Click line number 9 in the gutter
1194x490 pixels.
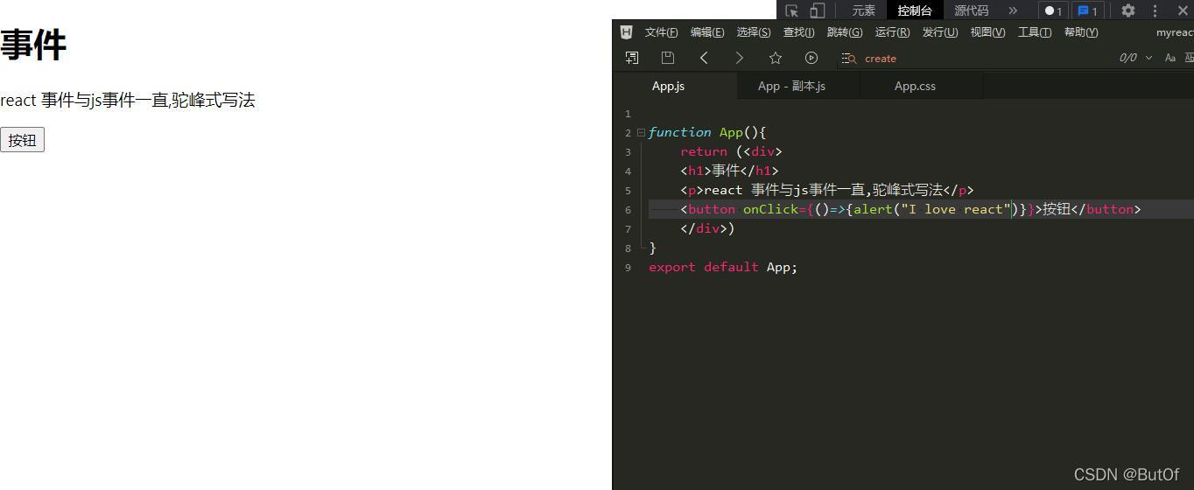click(628, 268)
